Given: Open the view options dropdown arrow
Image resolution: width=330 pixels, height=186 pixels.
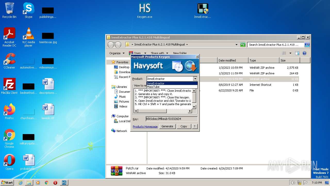Looking at the screenshot, I should (290, 53).
